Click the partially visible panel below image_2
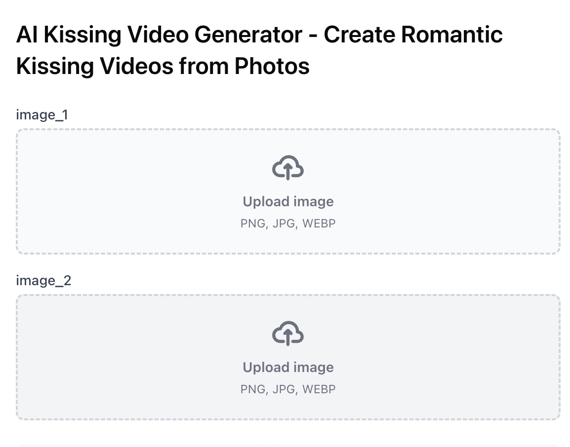The width and height of the screenshot is (570, 447). coord(288,445)
